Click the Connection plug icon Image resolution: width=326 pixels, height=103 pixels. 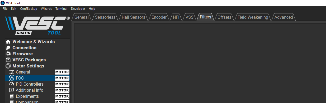coord(8,48)
